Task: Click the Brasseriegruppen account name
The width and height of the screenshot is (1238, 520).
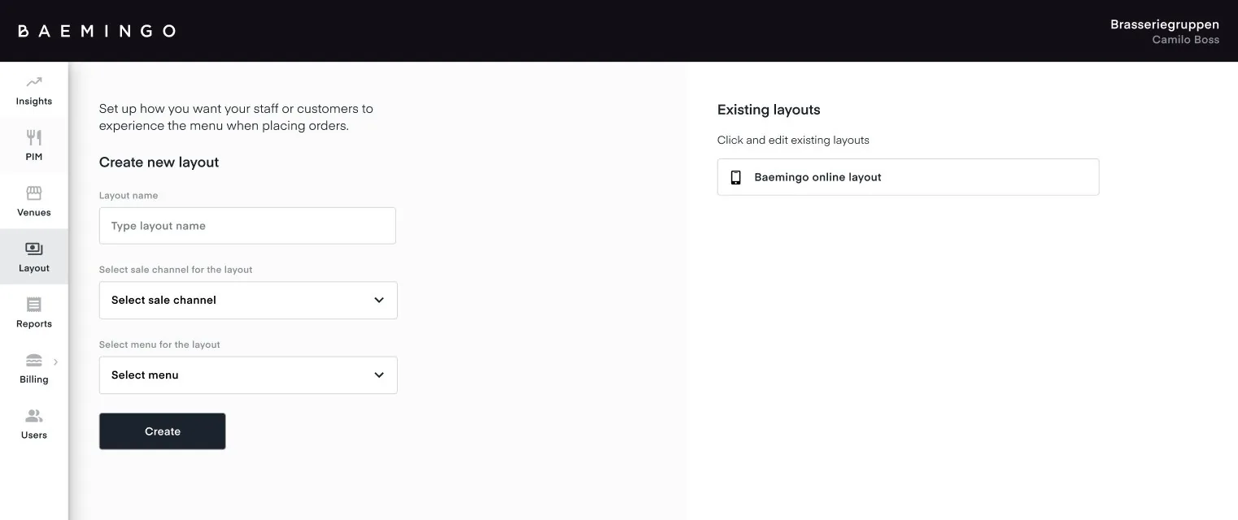Action: (x=1165, y=24)
